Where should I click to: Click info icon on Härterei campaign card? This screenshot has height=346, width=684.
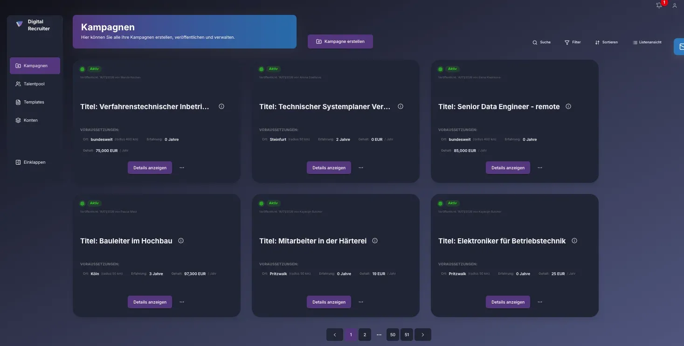374,241
